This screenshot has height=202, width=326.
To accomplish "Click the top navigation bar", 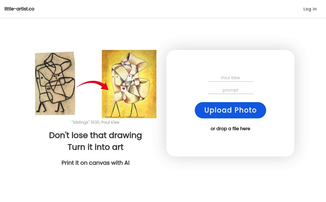I will pos(163,9).
